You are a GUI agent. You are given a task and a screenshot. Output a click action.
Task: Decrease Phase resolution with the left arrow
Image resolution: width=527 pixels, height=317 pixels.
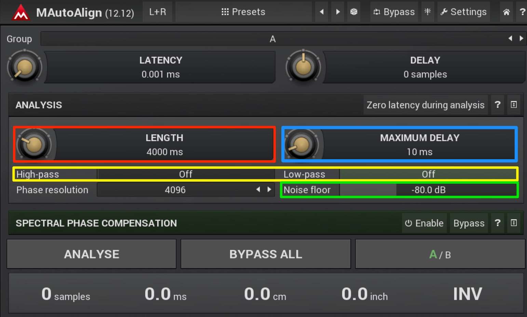click(258, 189)
